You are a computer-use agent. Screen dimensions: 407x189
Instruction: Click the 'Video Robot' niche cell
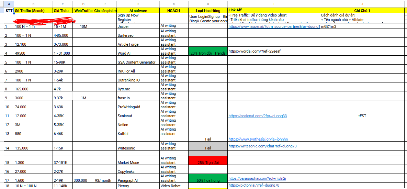[x=174, y=185]
